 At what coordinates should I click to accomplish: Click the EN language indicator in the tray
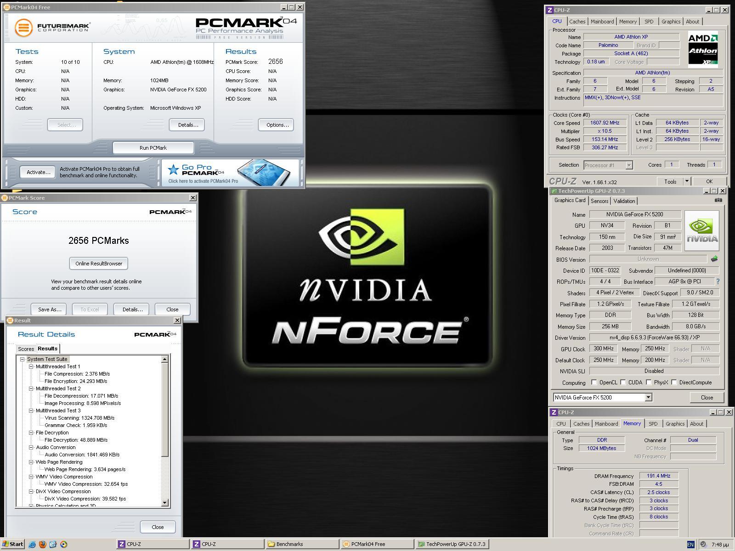[x=690, y=544]
